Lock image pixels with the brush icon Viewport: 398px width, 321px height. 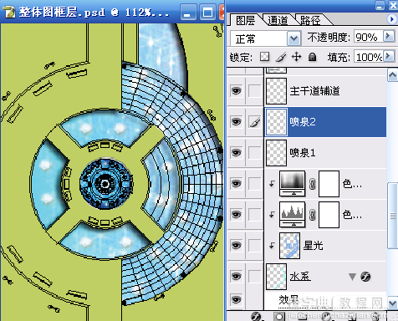281,57
